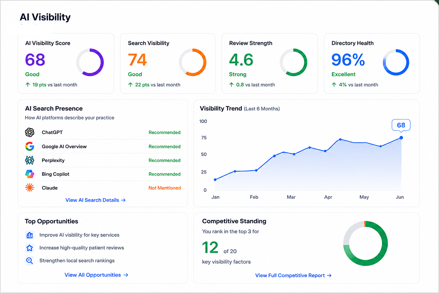Image resolution: width=439 pixels, height=293 pixels.
Task: Click the green Competitive Standing donut chart
Action: click(x=365, y=243)
